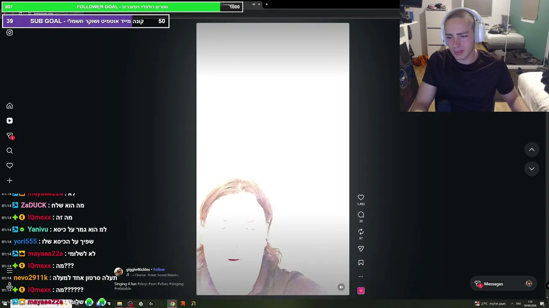Viewport: 549px width, 308px height.
Task: Click the streamer webcam overlay
Action: (474, 56)
